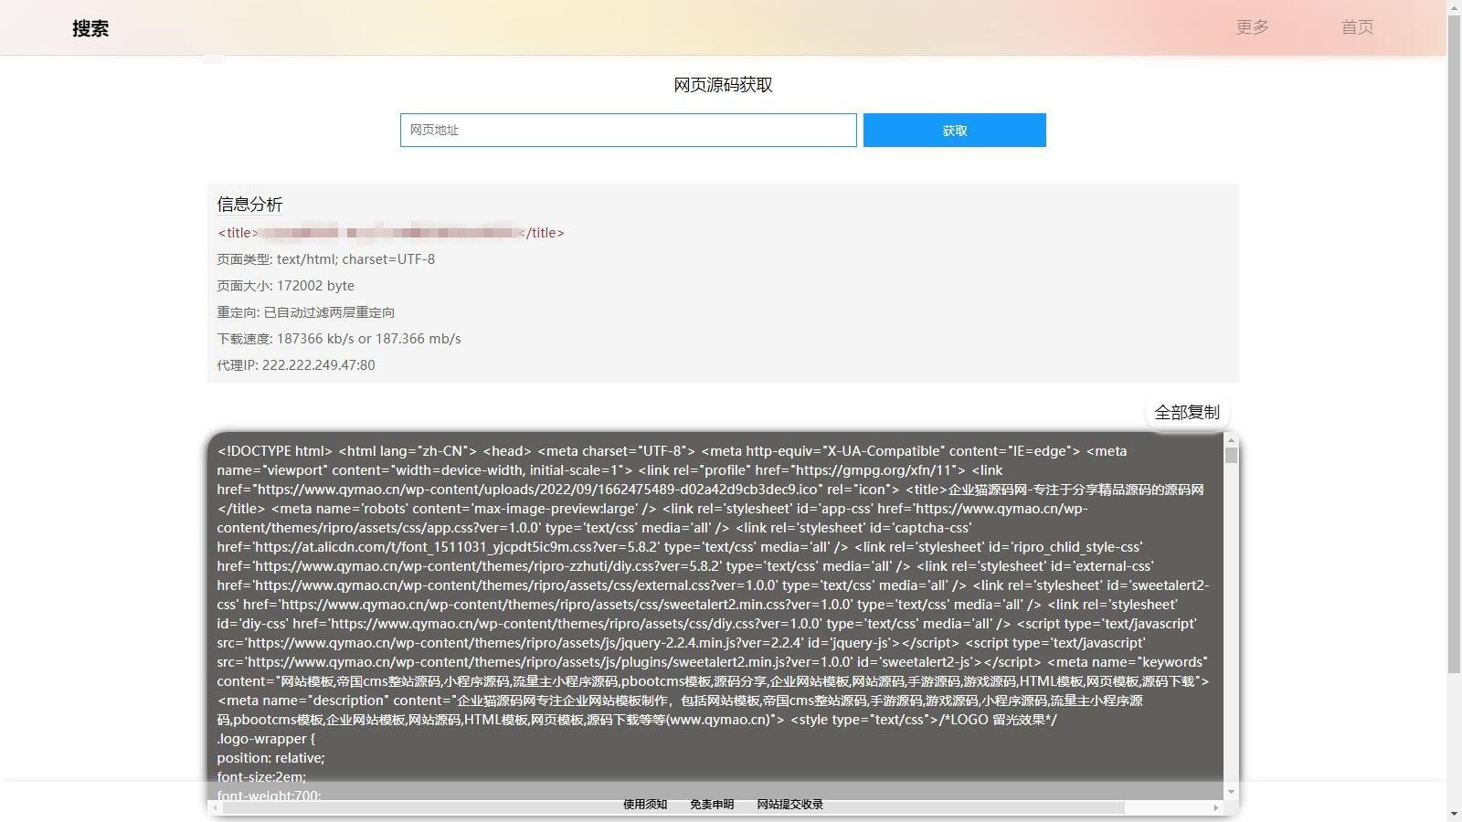
Task: Click the meta name="description" source line
Action: 680,701
